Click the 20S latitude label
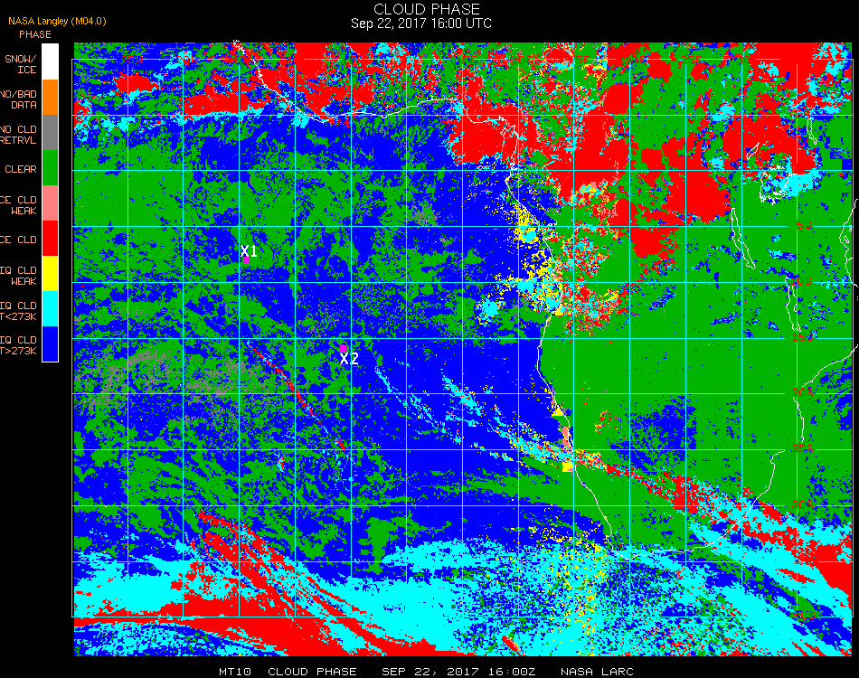The image size is (859, 678). click(803, 393)
